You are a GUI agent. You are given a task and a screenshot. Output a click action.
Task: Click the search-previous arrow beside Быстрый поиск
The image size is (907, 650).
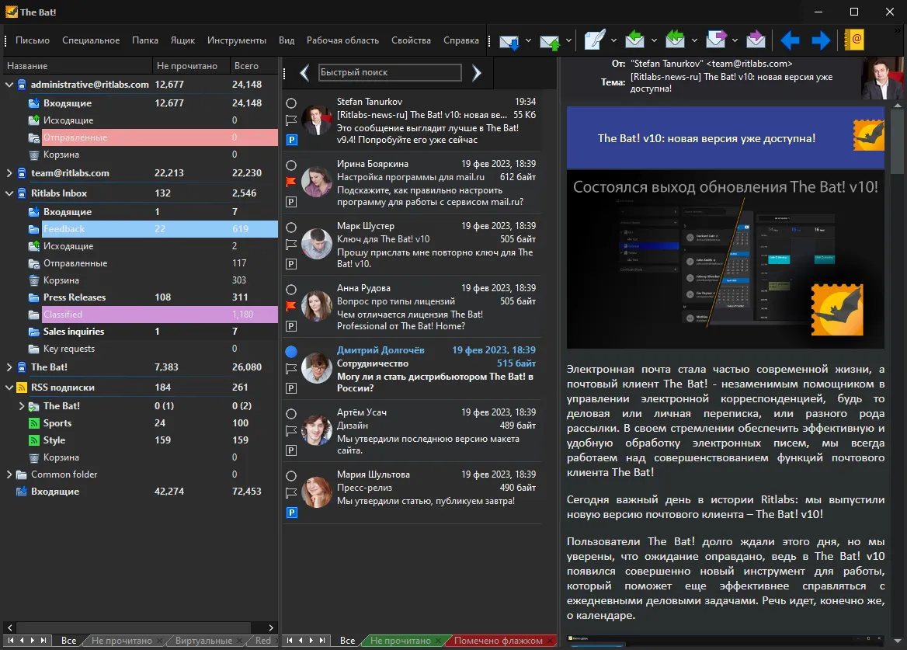coord(304,73)
